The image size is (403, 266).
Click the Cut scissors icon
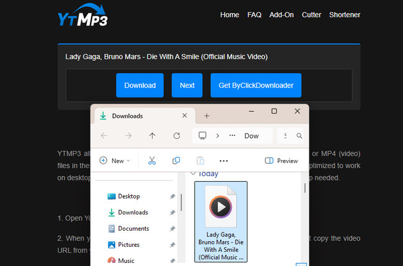[x=152, y=161]
